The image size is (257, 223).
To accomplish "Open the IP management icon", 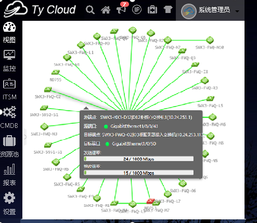I will tap(137, 9).
